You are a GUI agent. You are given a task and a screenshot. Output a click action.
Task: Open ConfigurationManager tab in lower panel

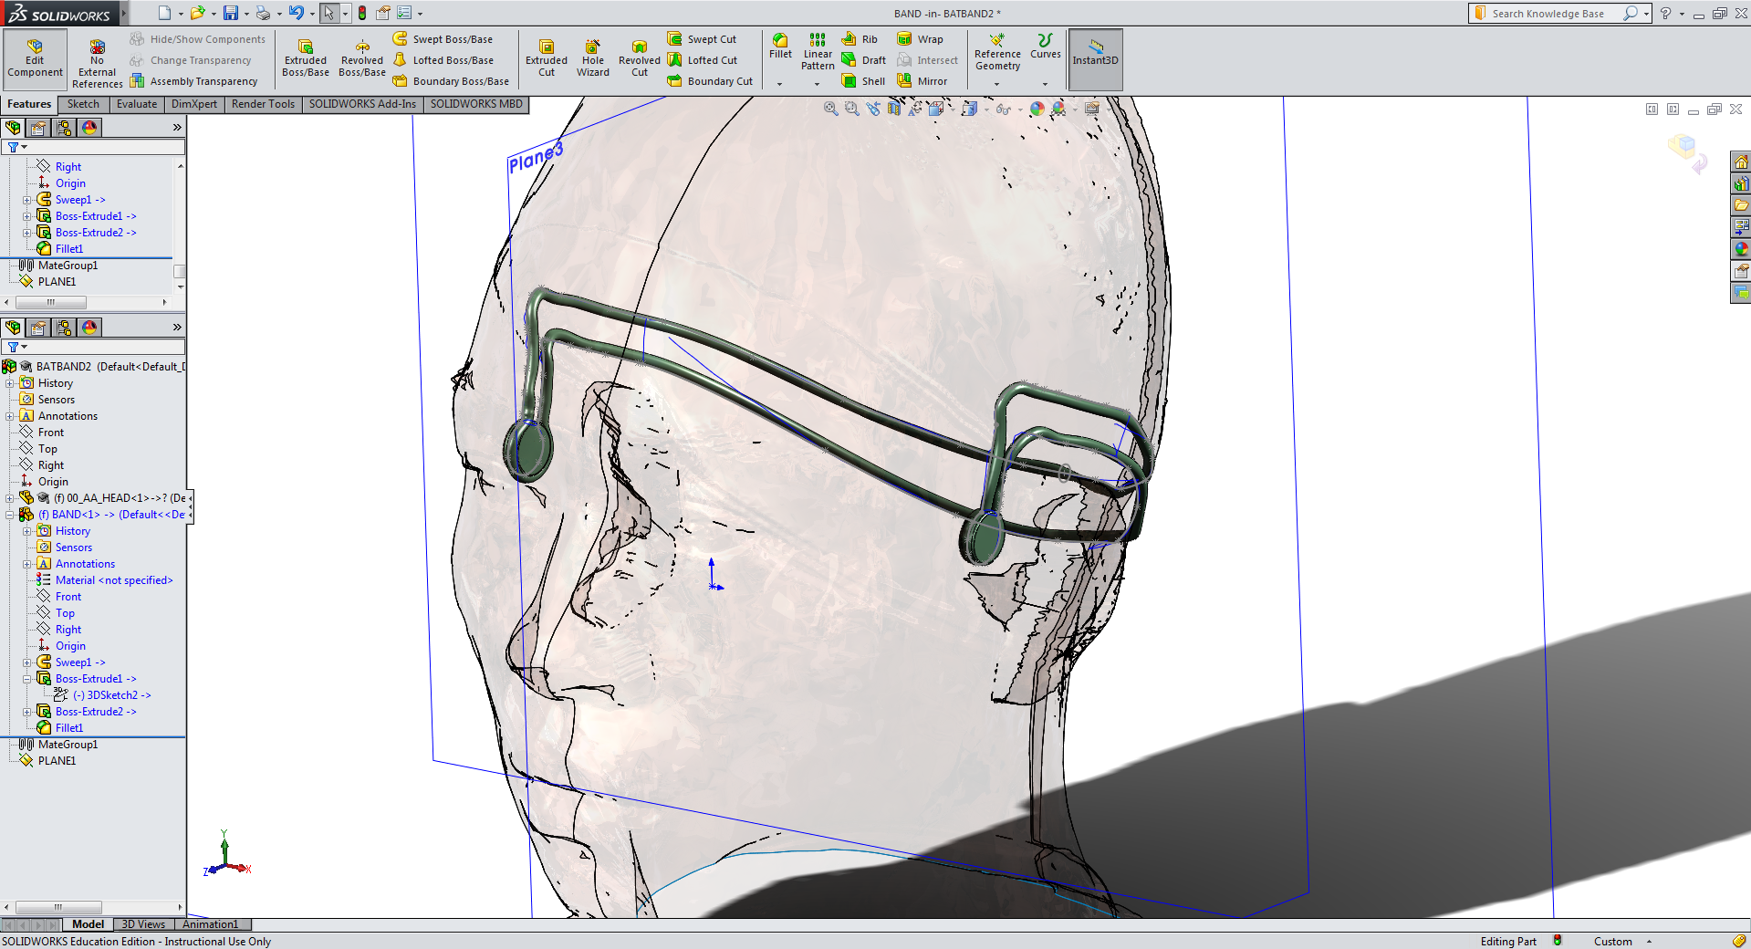click(64, 328)
